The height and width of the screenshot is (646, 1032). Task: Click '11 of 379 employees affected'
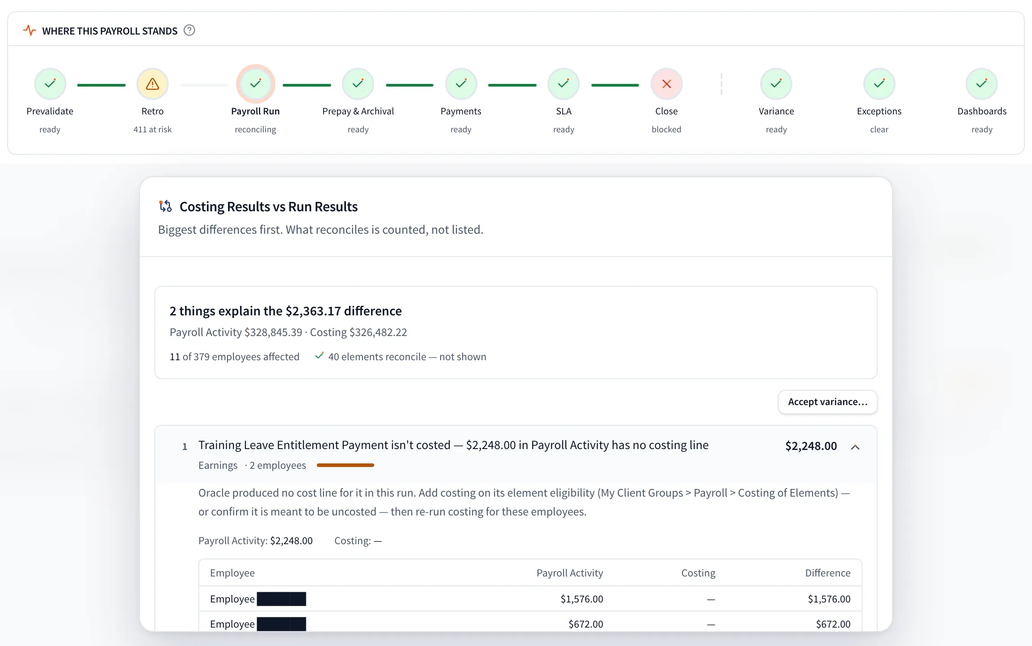click(x=234, y=357)
